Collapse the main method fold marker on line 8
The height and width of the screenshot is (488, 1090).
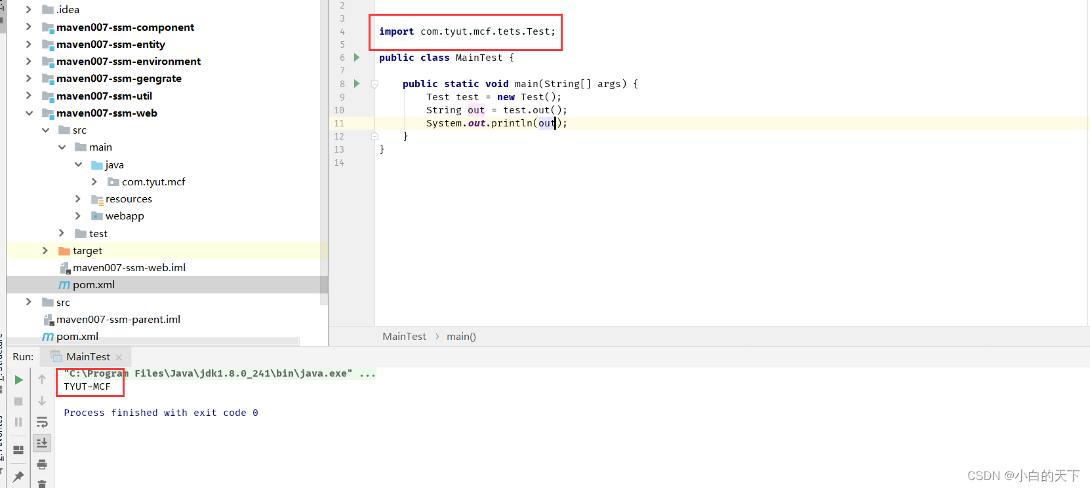pos(374,84)
